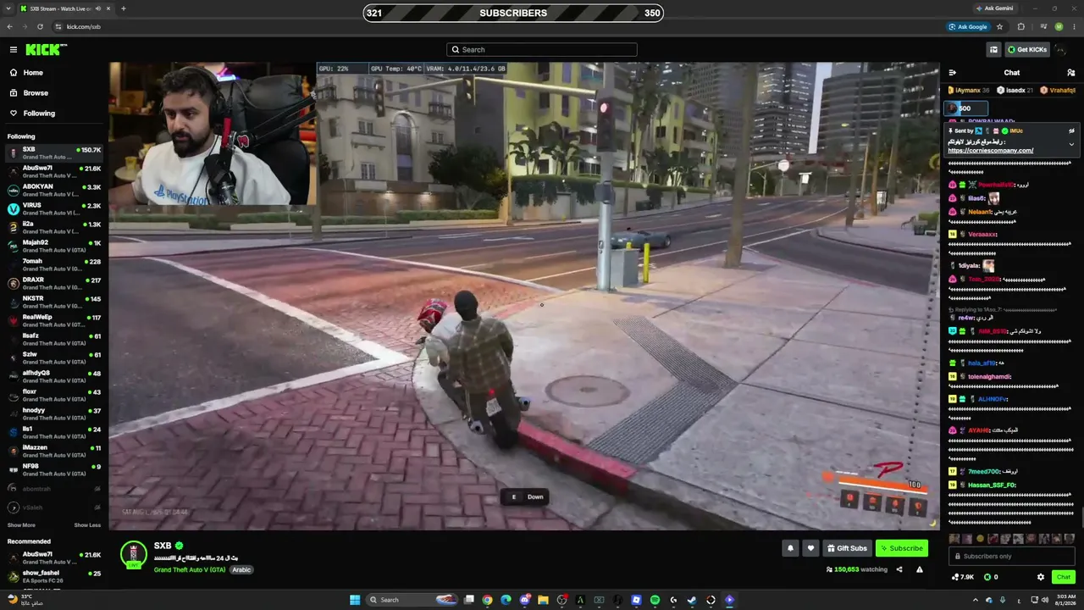Click the green Chat send button
Screen dimensions: 1084x610
click(1064, 577)
